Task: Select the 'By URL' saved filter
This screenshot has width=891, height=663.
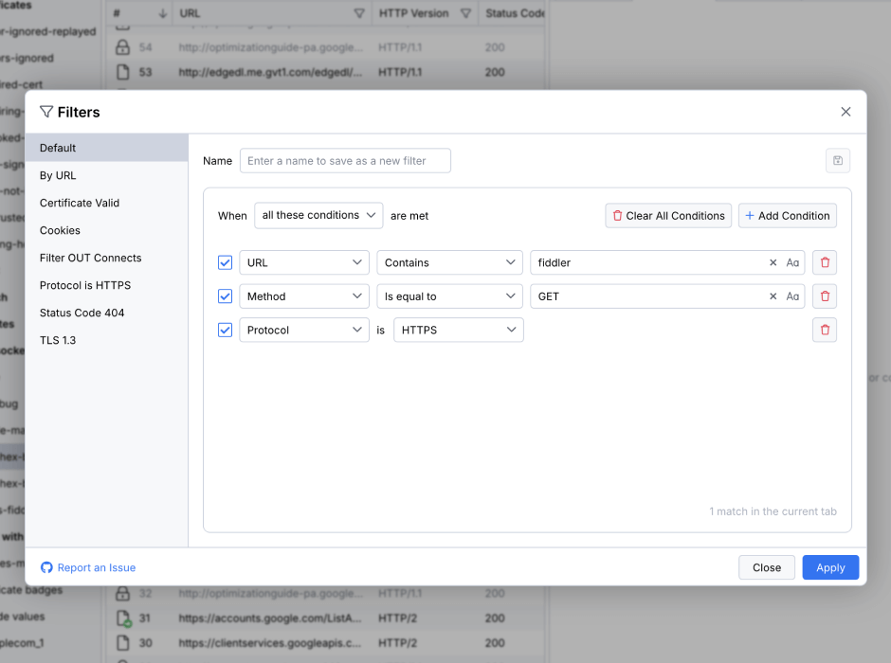Action: coord(57,175)
